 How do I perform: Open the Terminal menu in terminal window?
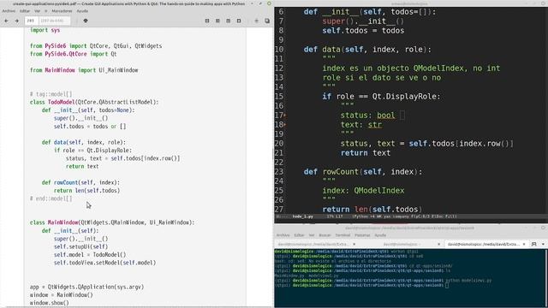tap(342, 235)
